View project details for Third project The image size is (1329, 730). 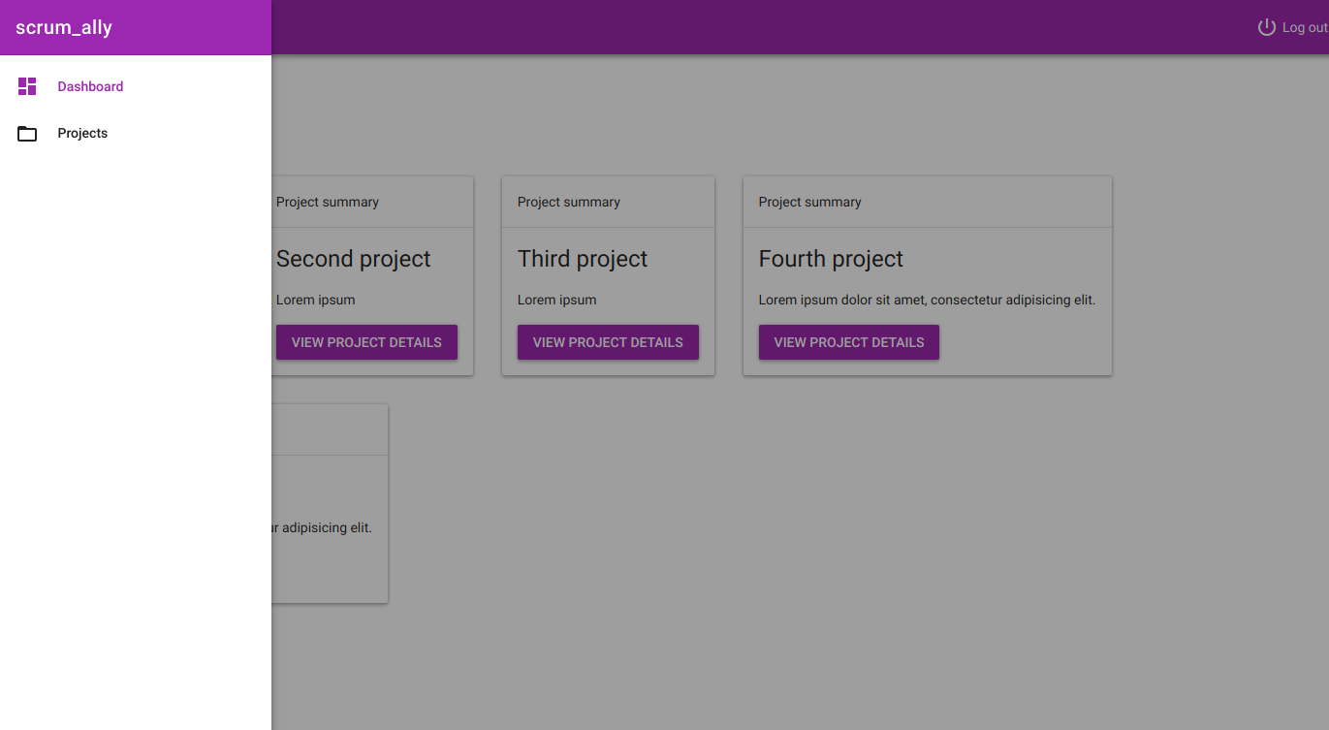point(608,342)
